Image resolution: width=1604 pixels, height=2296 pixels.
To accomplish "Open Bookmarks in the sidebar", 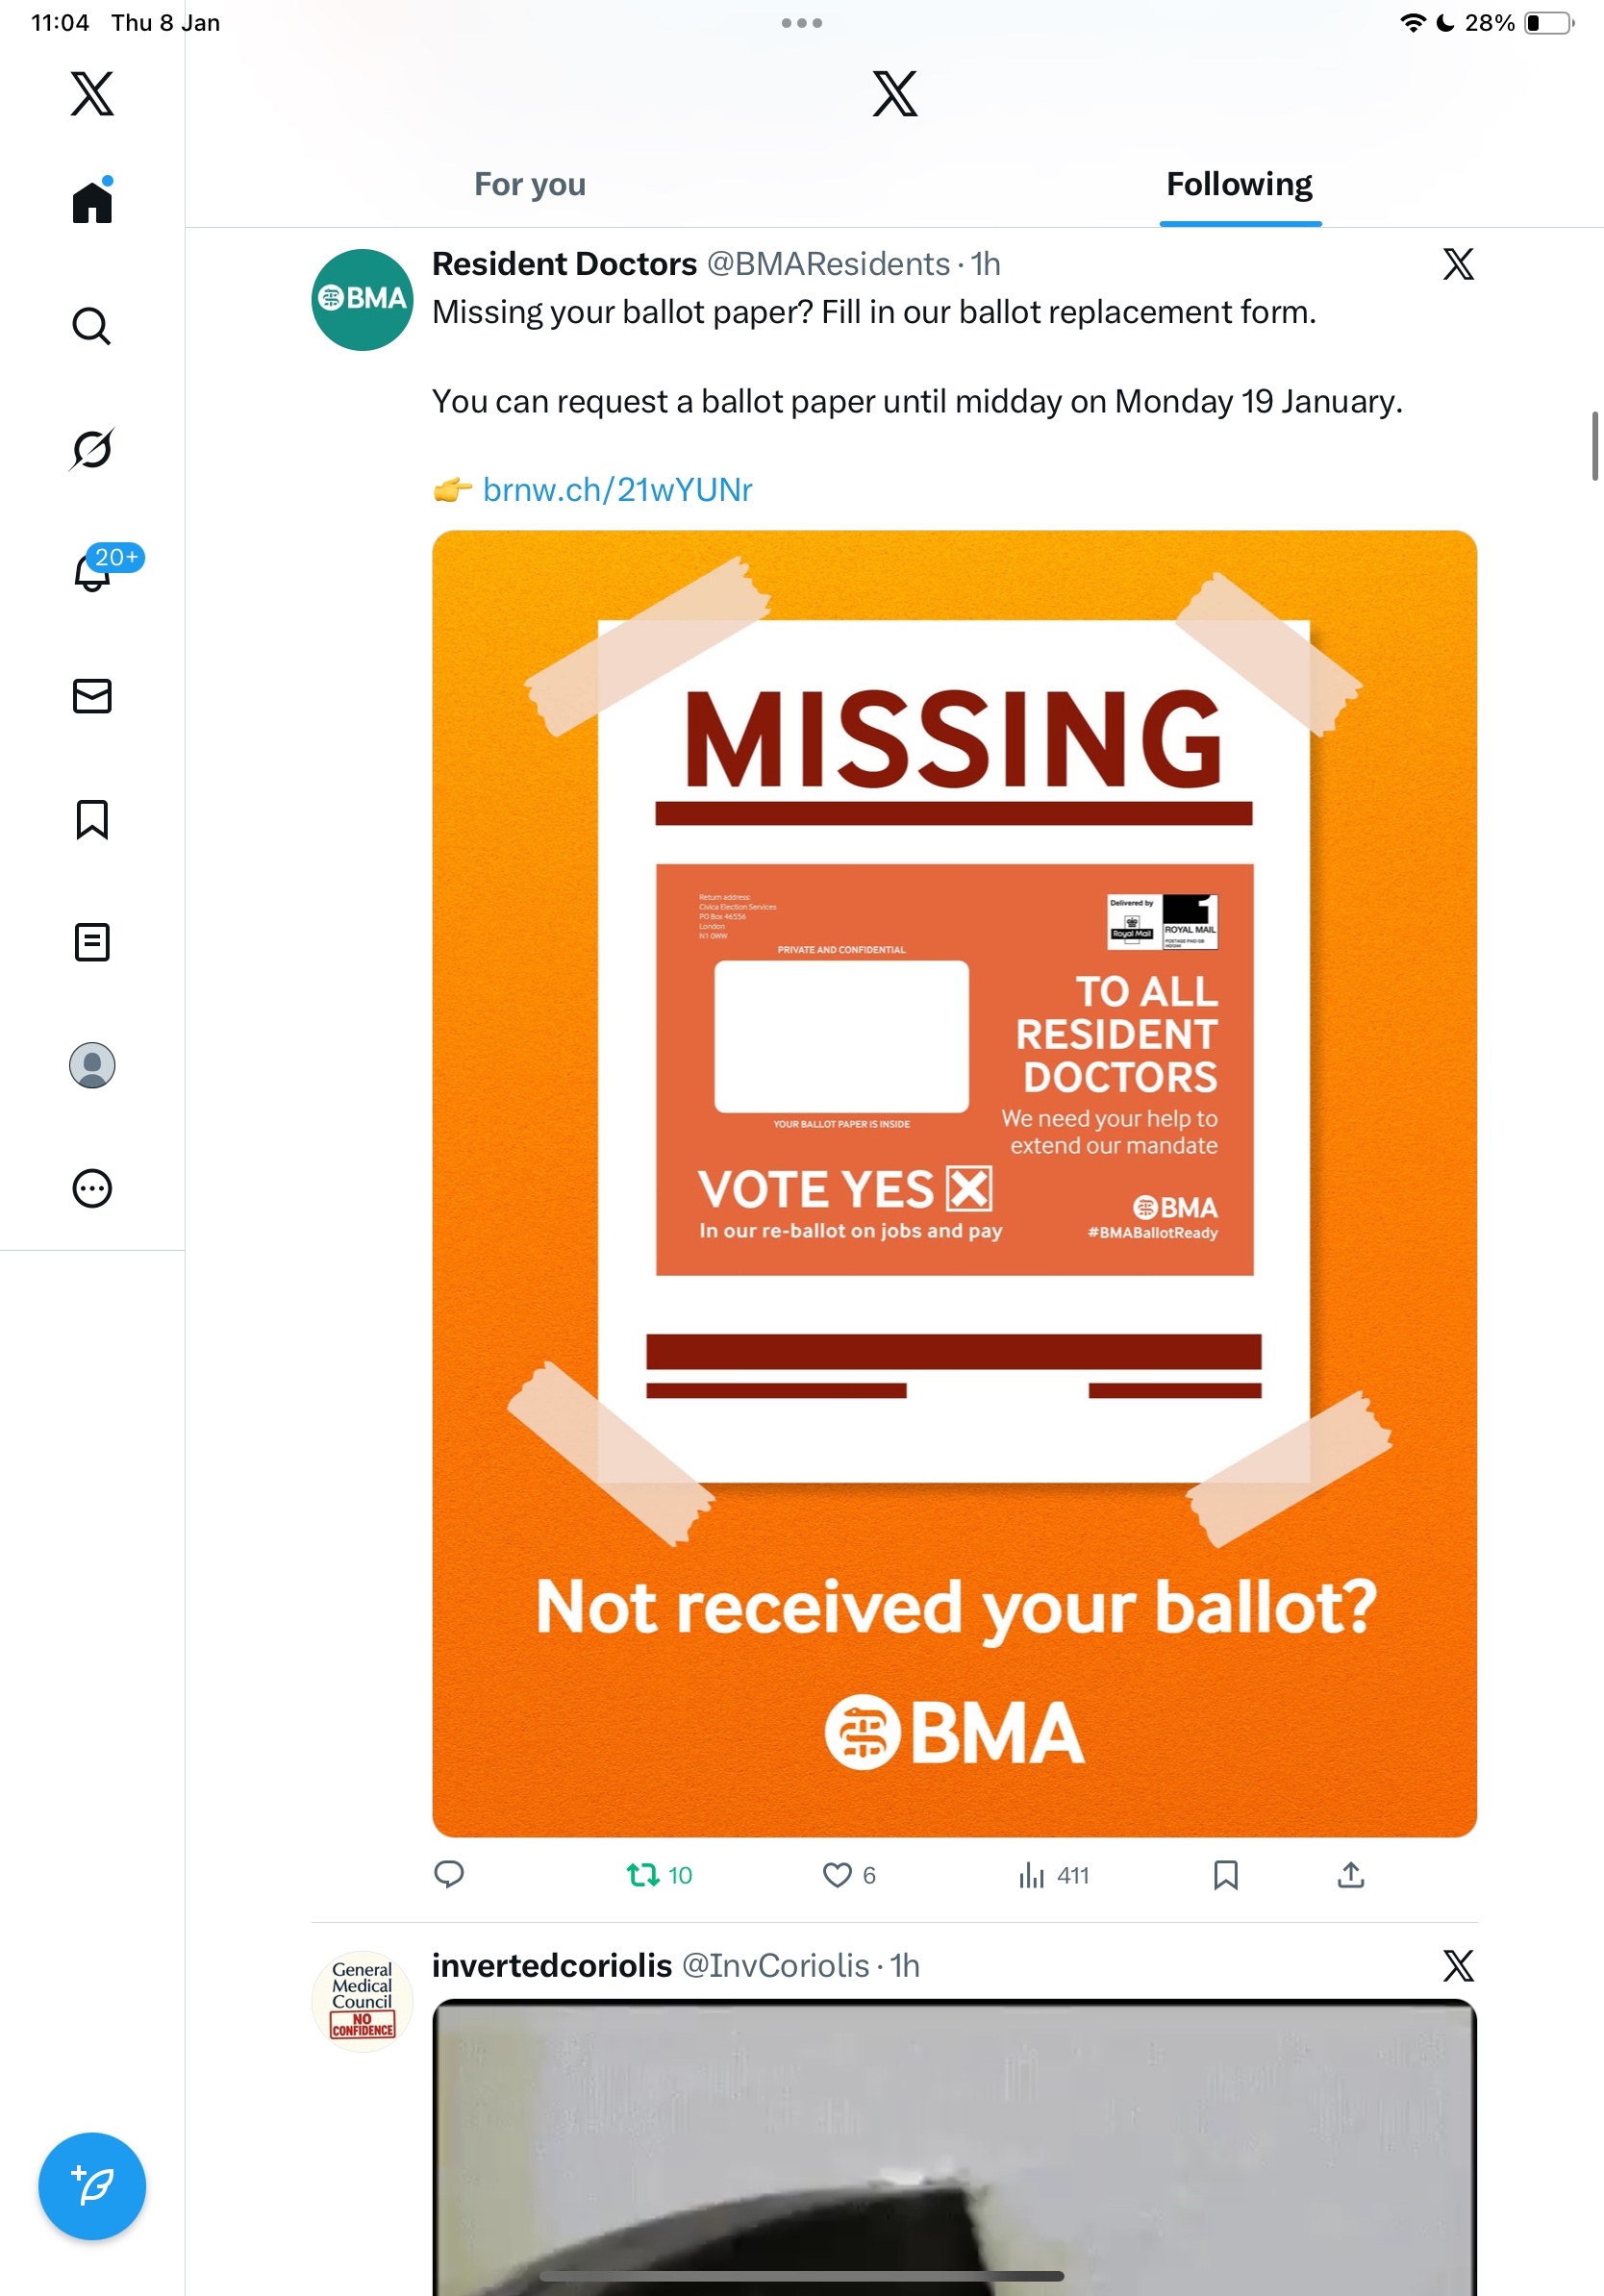I will point(92,819).
